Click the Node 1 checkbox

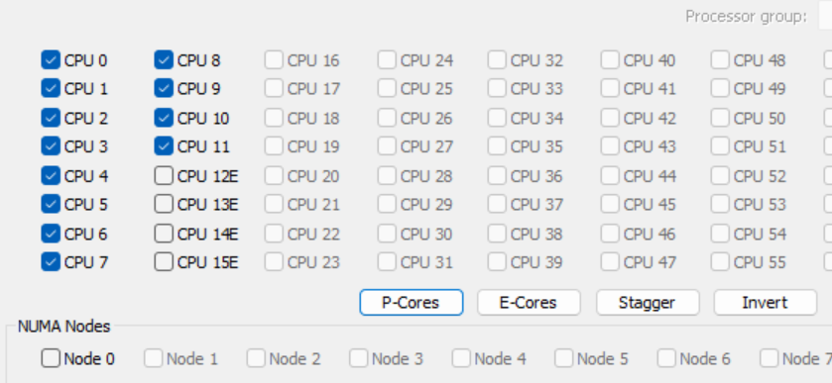154,358
